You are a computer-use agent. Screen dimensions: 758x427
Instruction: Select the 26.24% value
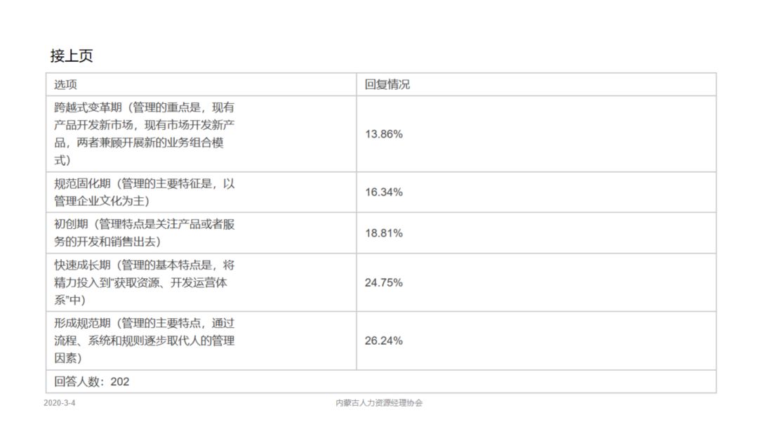(x=383, y=341)
